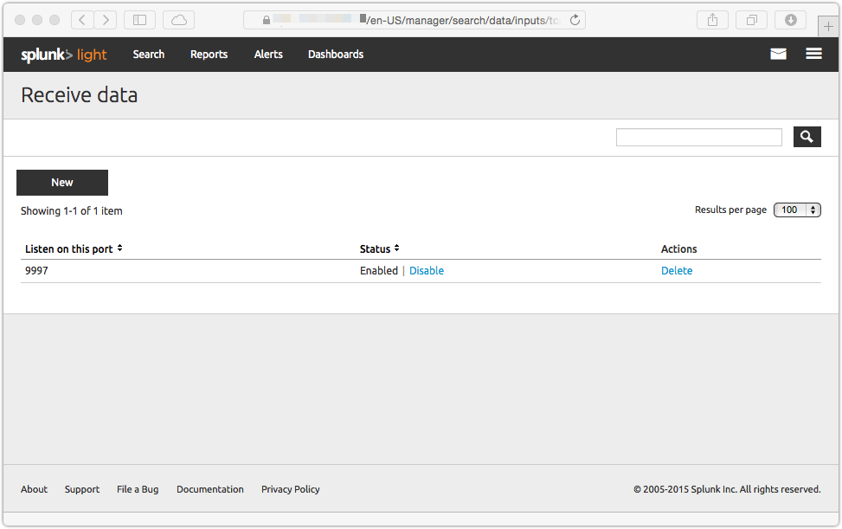
Task: Open the hamburger menu icon
Action: tap(813, 54)
